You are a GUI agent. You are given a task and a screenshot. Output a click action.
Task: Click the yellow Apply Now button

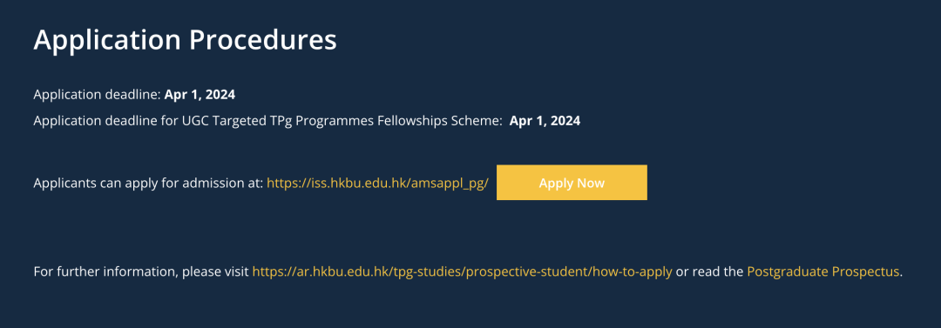pos(572,183)
